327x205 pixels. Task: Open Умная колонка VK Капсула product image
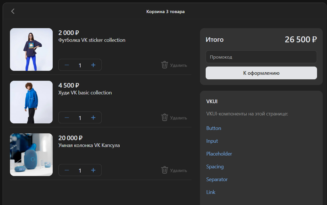coord(31,155)
